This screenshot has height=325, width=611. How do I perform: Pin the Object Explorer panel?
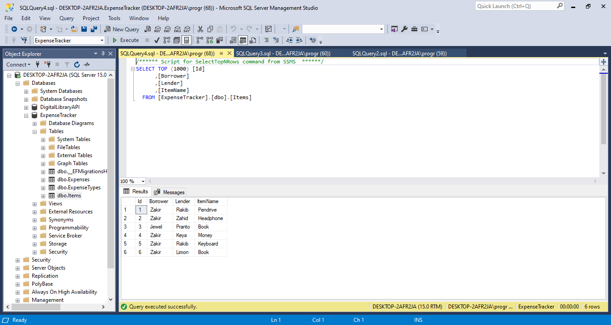click(x=103, y=54)
